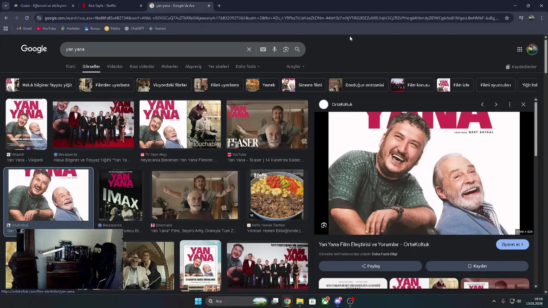The width and height of the screenshot is (548, 308).
Task: Open a new browser tab
Action: [x=219, y=6]
